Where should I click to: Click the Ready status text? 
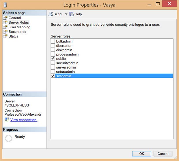coord(20,137)
